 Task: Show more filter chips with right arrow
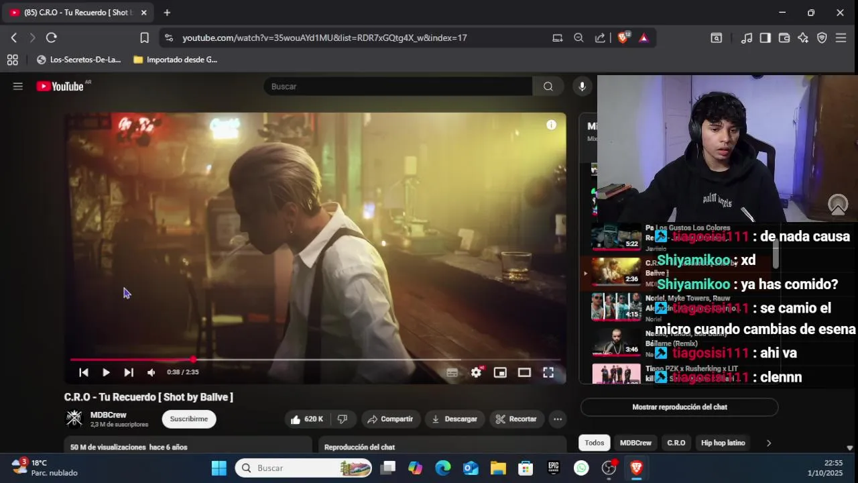coord(768,443)
